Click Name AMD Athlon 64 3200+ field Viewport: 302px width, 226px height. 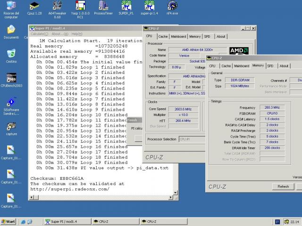[x=197, y=50]
